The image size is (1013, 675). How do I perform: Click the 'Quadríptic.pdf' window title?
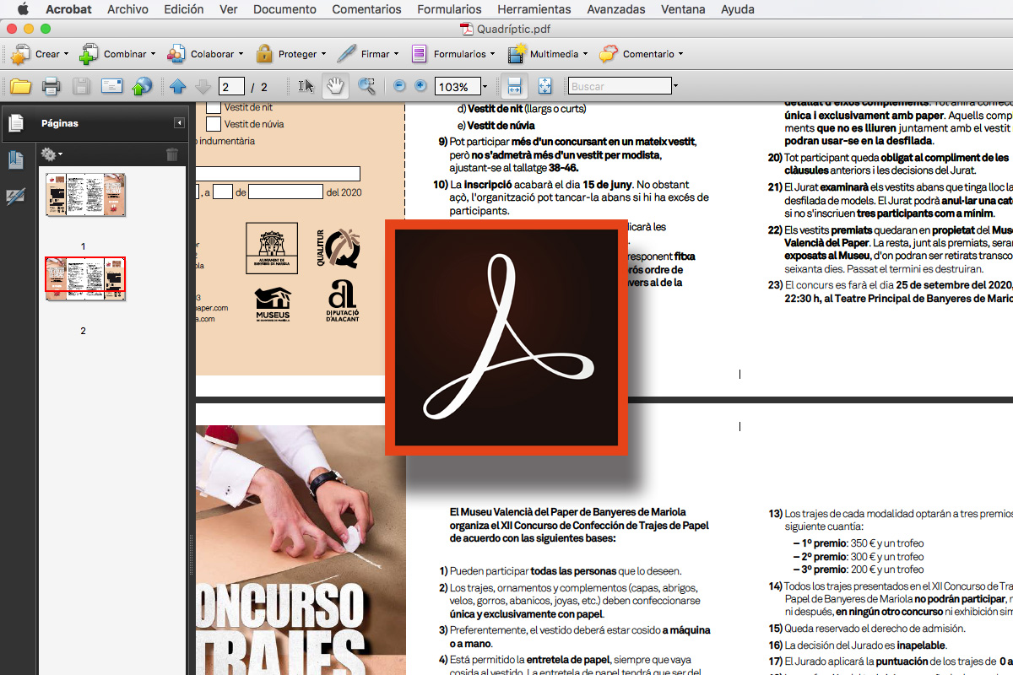point(513,29)
